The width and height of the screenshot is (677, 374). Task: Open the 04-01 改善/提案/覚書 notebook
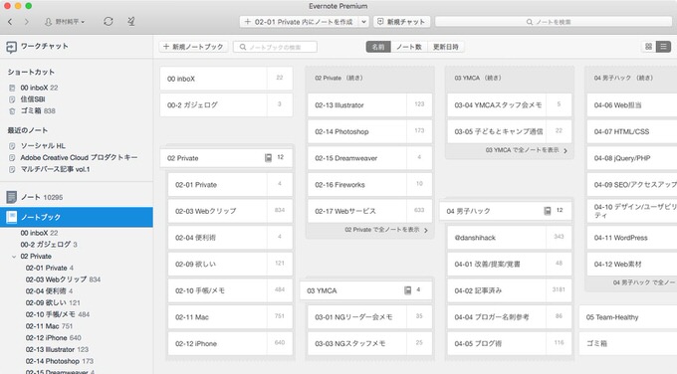(510, 264)
